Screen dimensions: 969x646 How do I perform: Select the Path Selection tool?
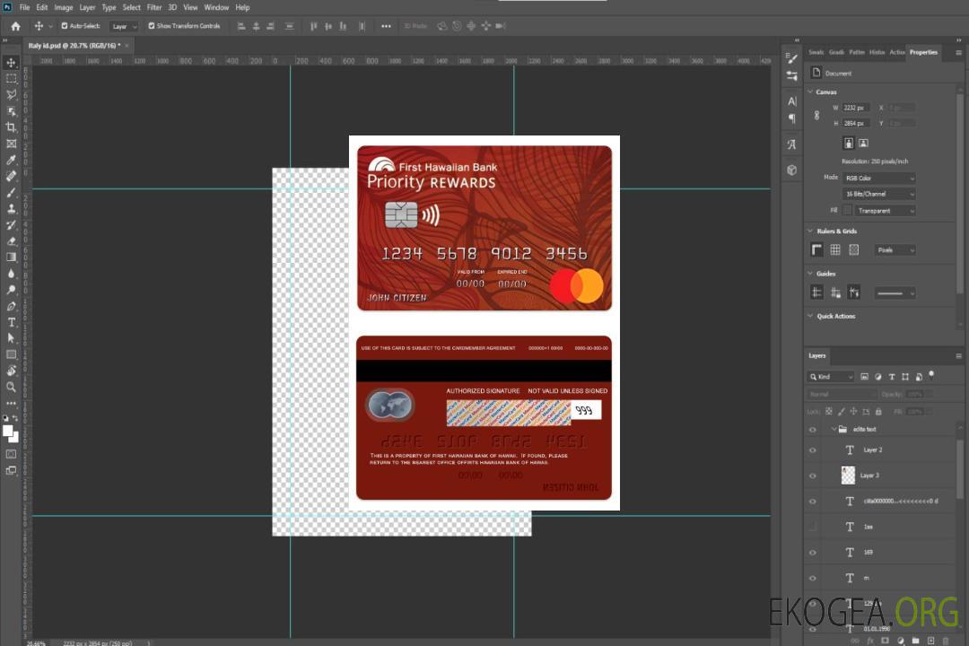coord(11,338)
